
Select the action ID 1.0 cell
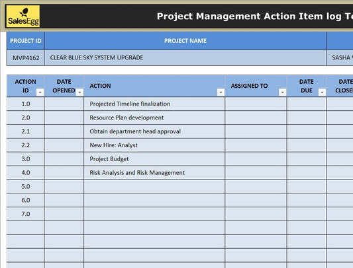coord(26,104)
